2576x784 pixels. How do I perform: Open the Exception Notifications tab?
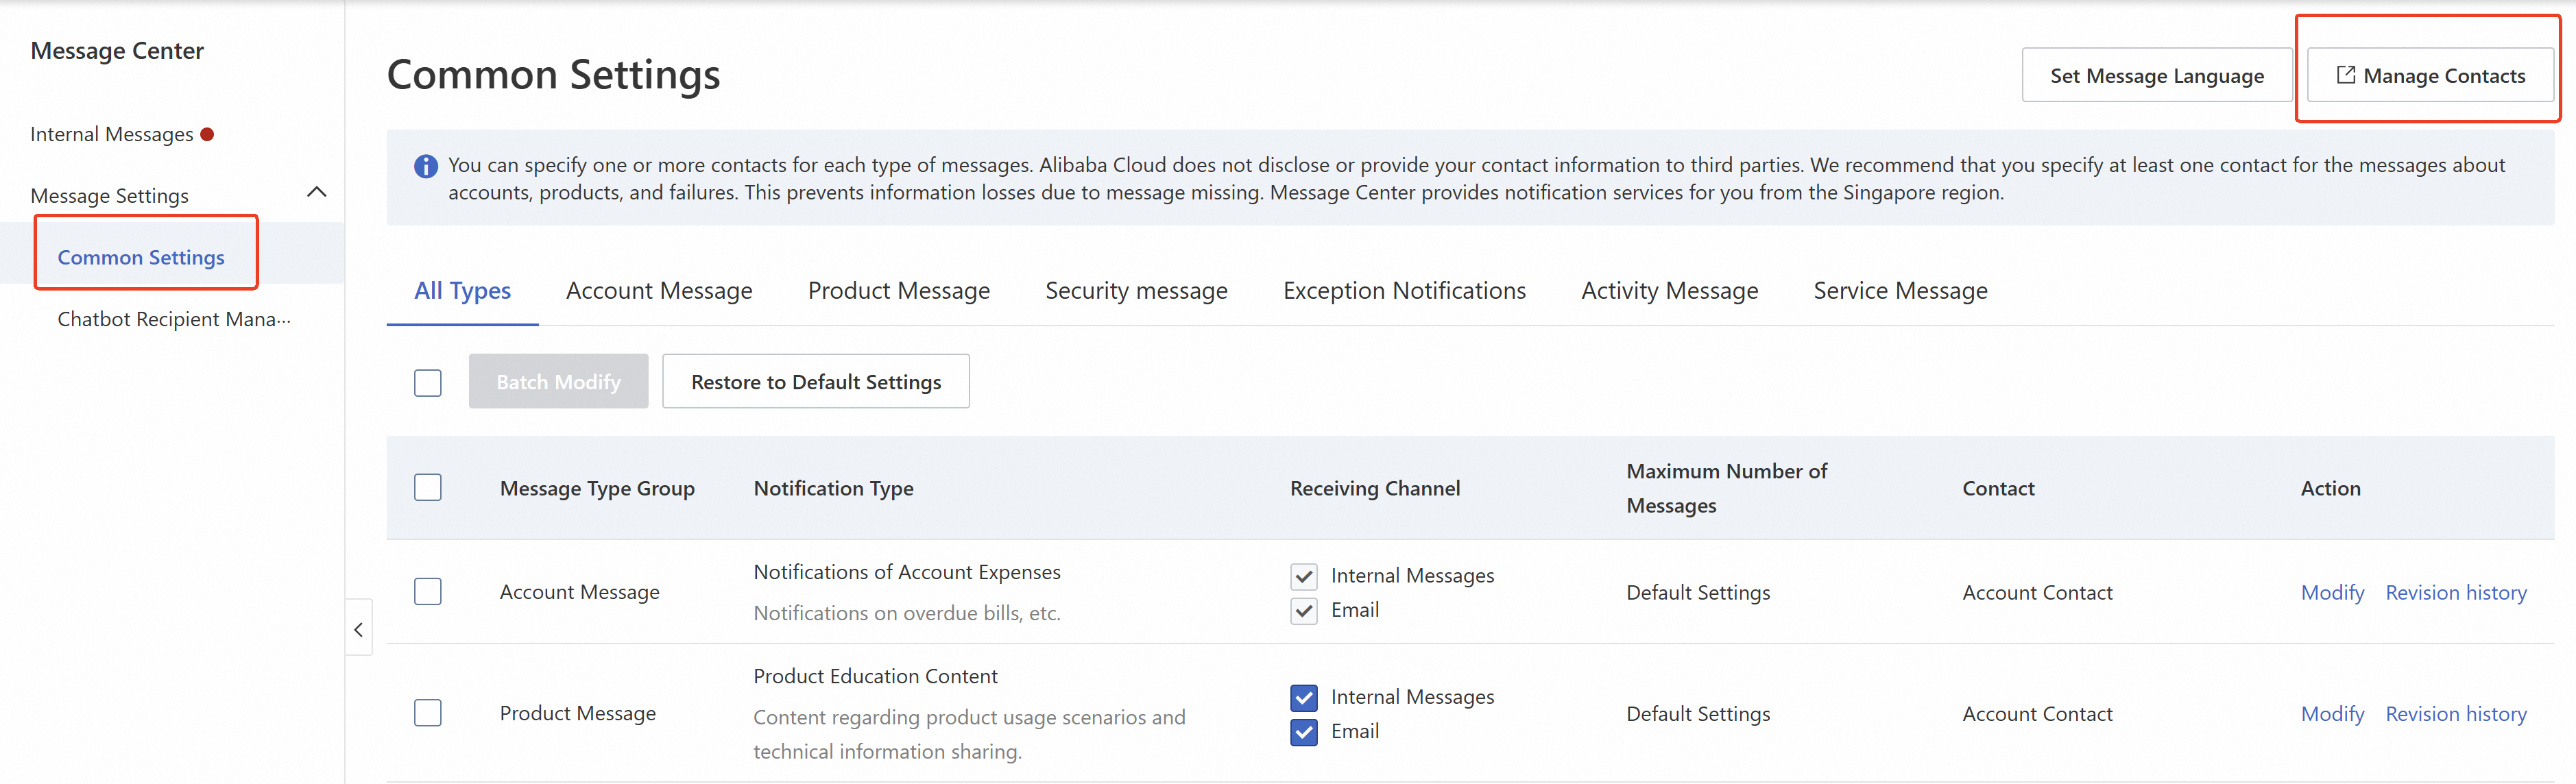coord(1404,291)
